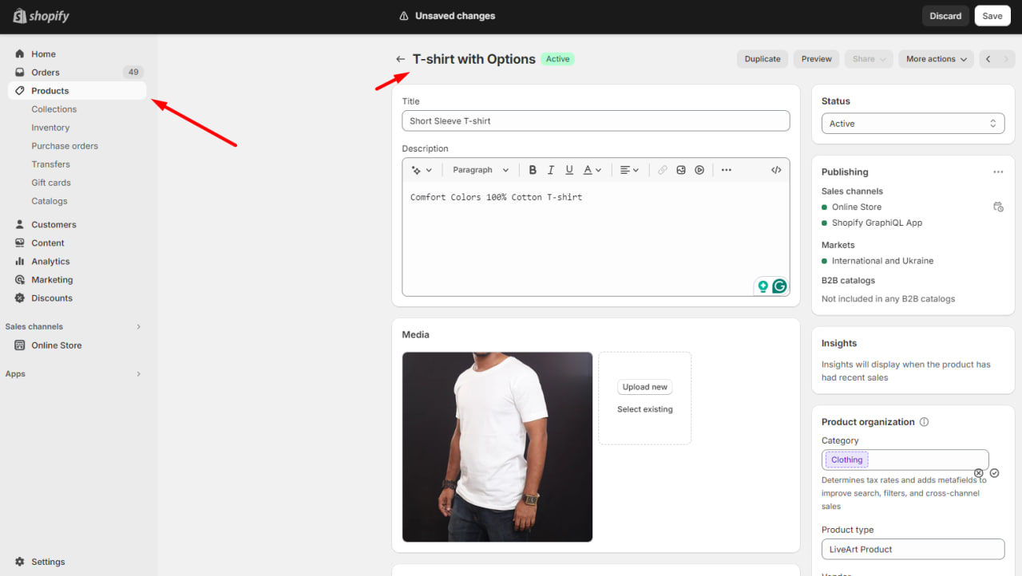Click the Product type input field
1022x576 pixels.
[x=913, y=549]
